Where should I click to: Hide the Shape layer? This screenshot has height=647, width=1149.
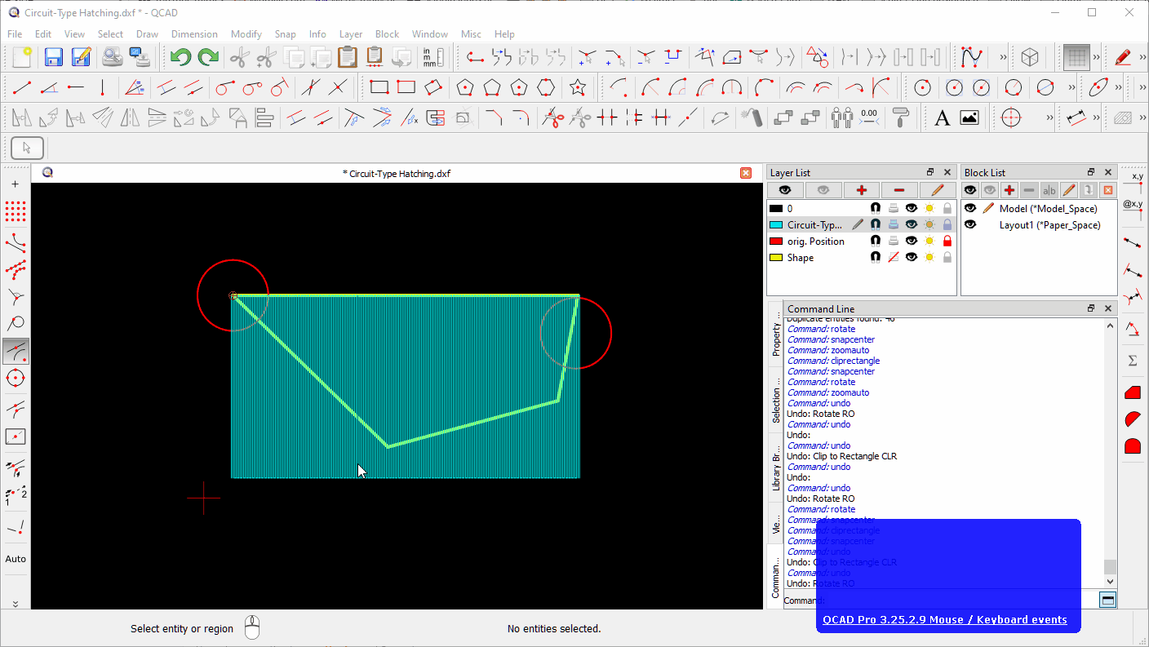[x=912, y=256]
